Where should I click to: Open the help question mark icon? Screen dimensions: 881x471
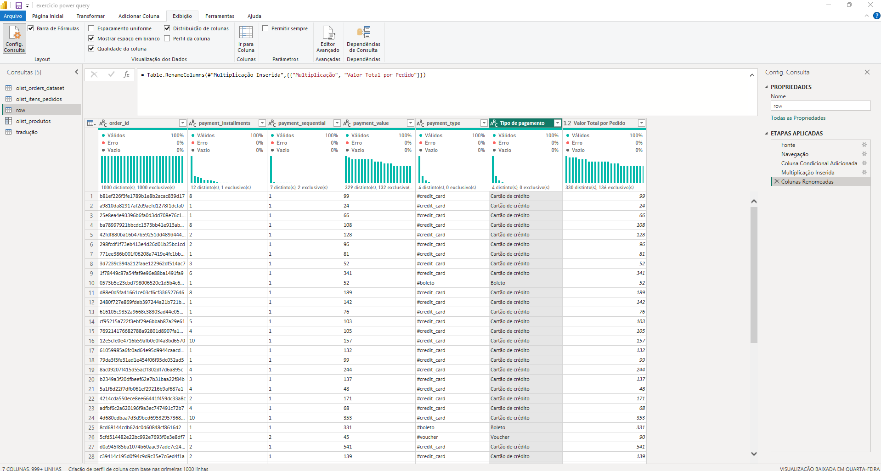tap(876, 16)
